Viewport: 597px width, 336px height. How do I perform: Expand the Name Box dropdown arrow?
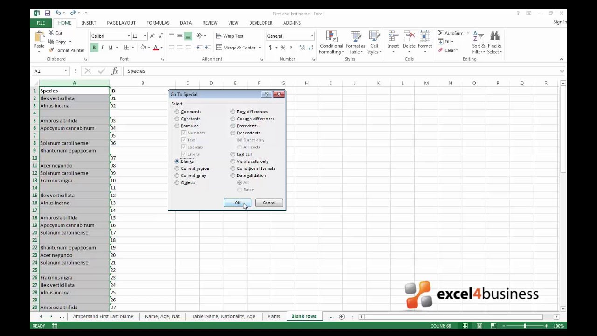66,71
